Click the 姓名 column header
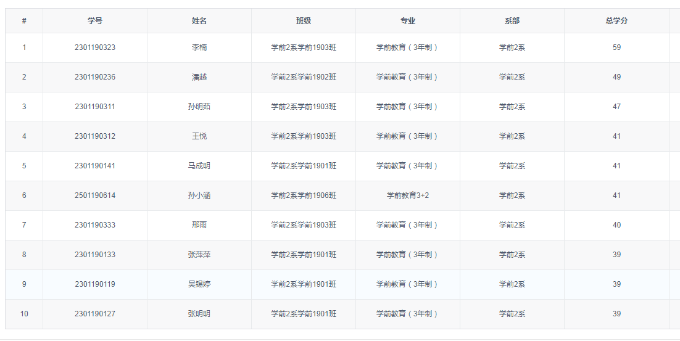 pos(199,21)
